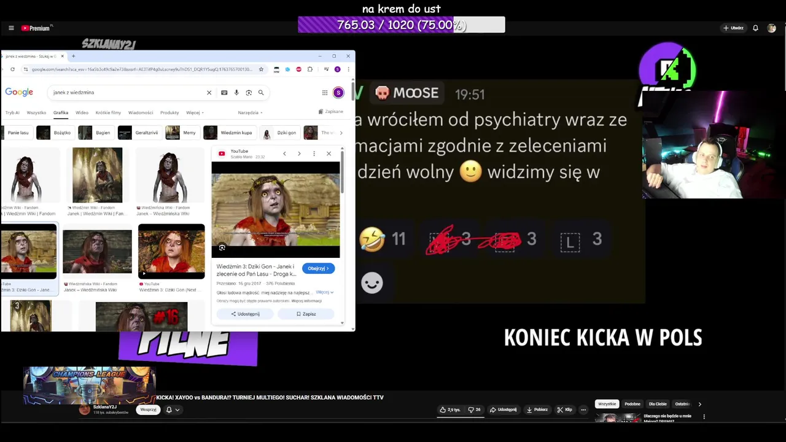Image resolution: width=786 pixels, height=442 pixels.
Task: Select the 'Podobne' recommendations chip
Action: (x=632, y=404)
